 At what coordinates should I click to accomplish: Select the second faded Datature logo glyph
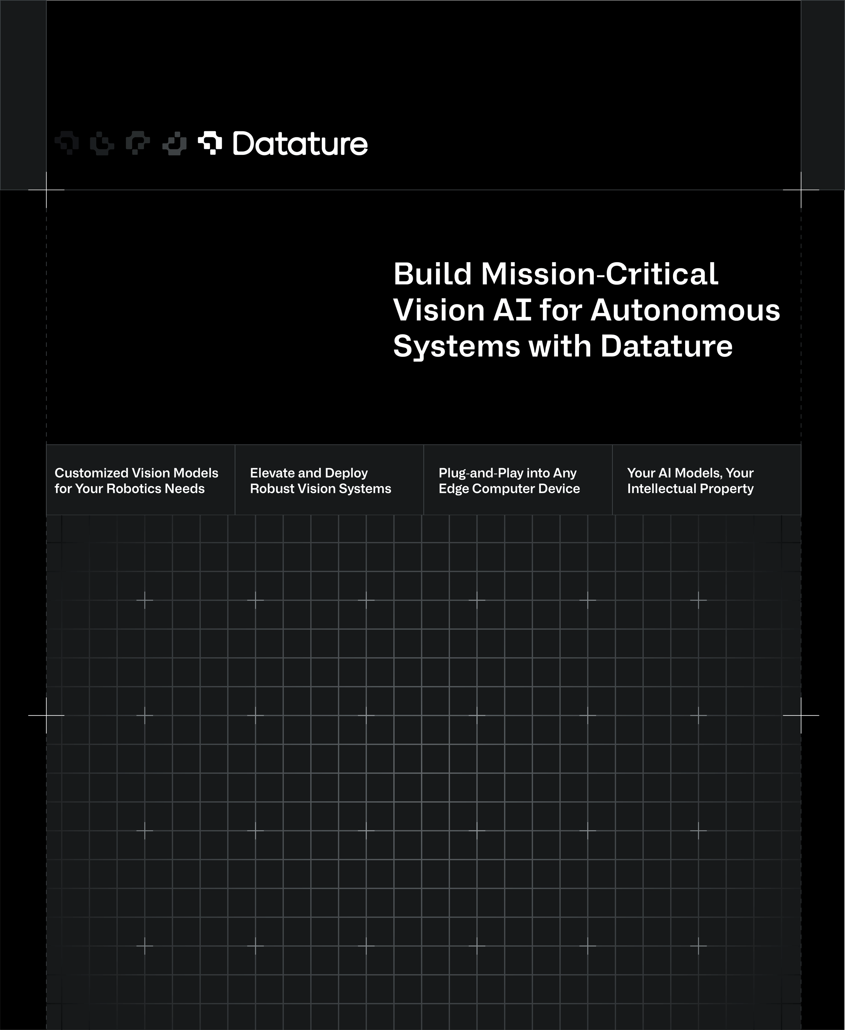[102, 144]
